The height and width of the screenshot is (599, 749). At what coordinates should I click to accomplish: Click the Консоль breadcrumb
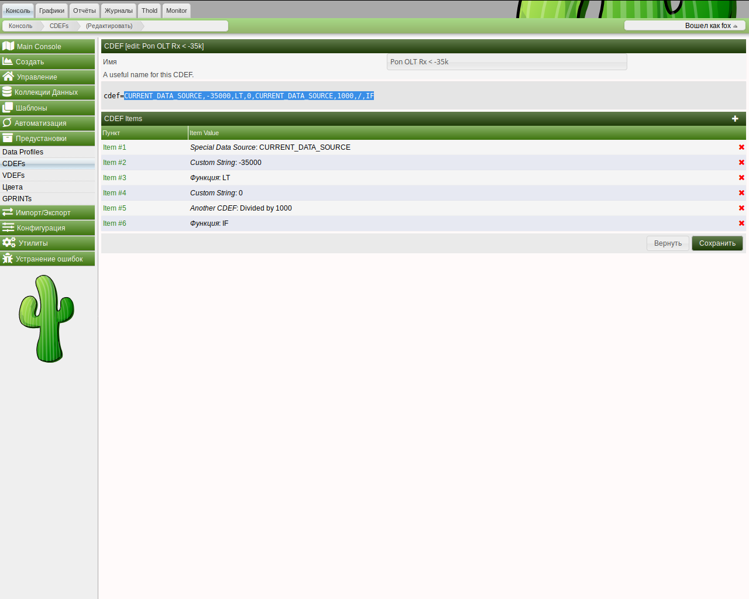20,26
